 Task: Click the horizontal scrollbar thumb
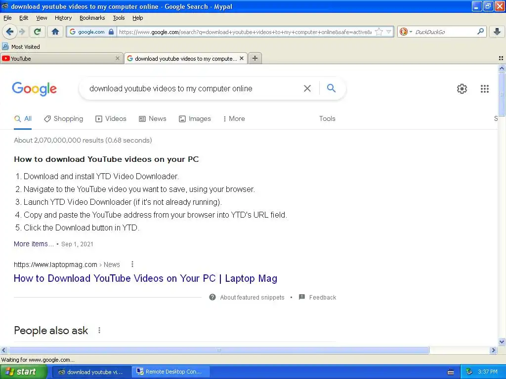219,350
